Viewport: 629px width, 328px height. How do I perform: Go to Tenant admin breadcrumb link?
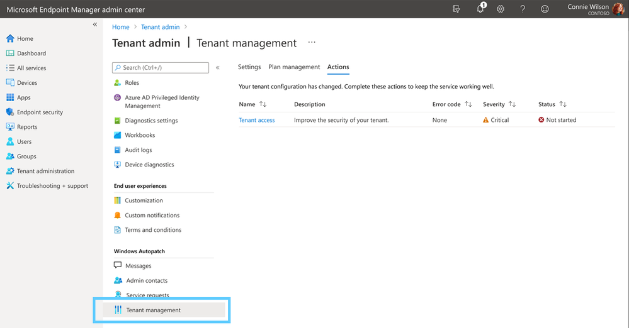click(160, 27)
